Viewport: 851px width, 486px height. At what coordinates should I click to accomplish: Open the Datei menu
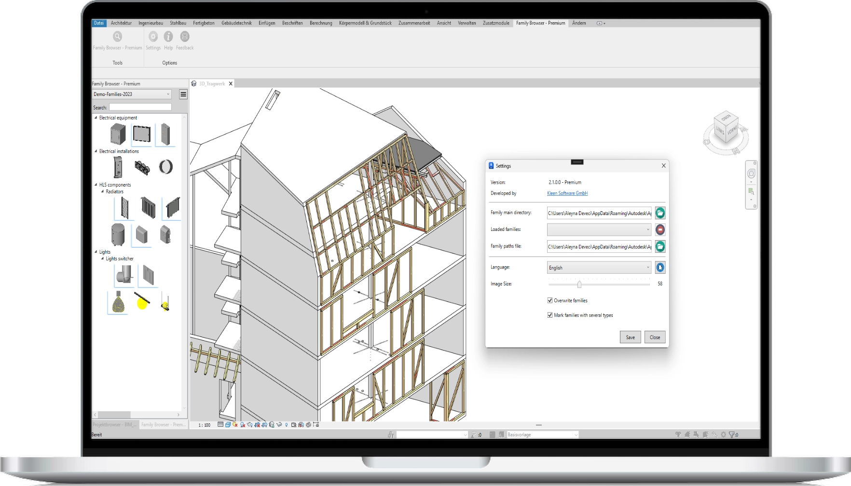pos(99,23)
